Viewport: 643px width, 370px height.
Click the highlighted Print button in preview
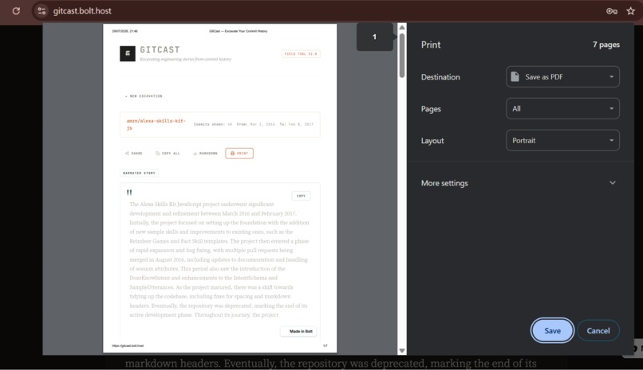[x=239, y=154]
